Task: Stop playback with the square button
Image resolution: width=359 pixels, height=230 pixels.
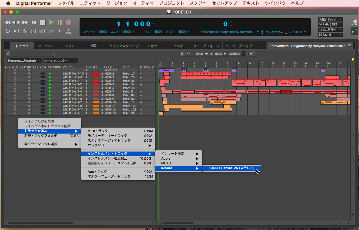Action: [43, 22]
